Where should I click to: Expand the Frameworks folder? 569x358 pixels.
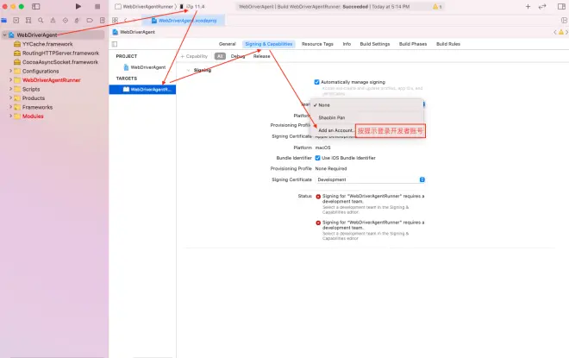(10, 107)
